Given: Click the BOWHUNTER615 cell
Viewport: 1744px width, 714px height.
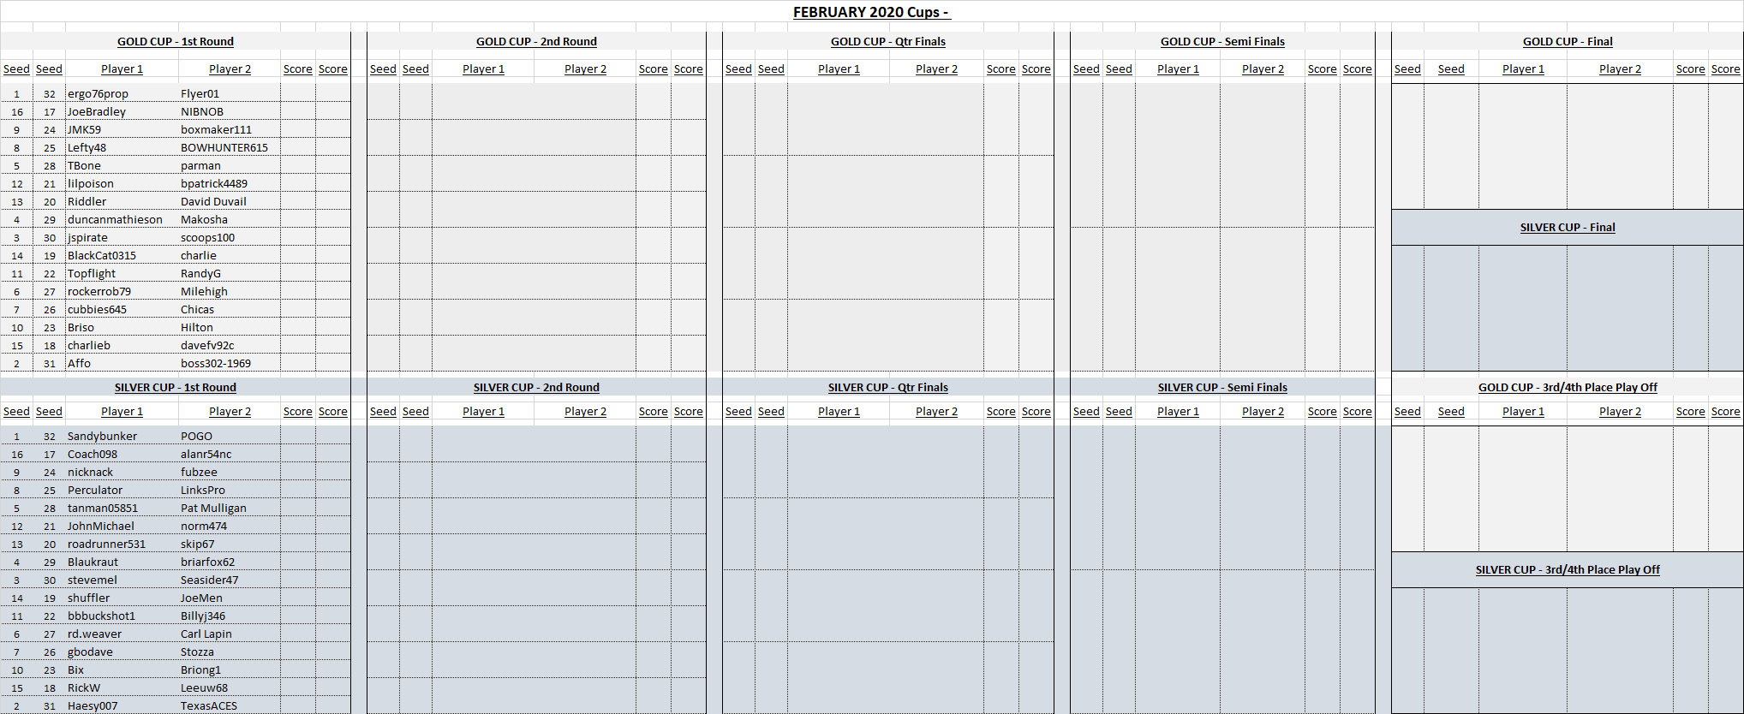Looking at the screenshot, I should pos(224,148).
